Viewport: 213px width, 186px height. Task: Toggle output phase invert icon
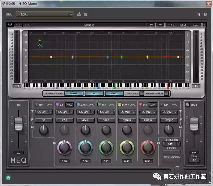(187, 105)
